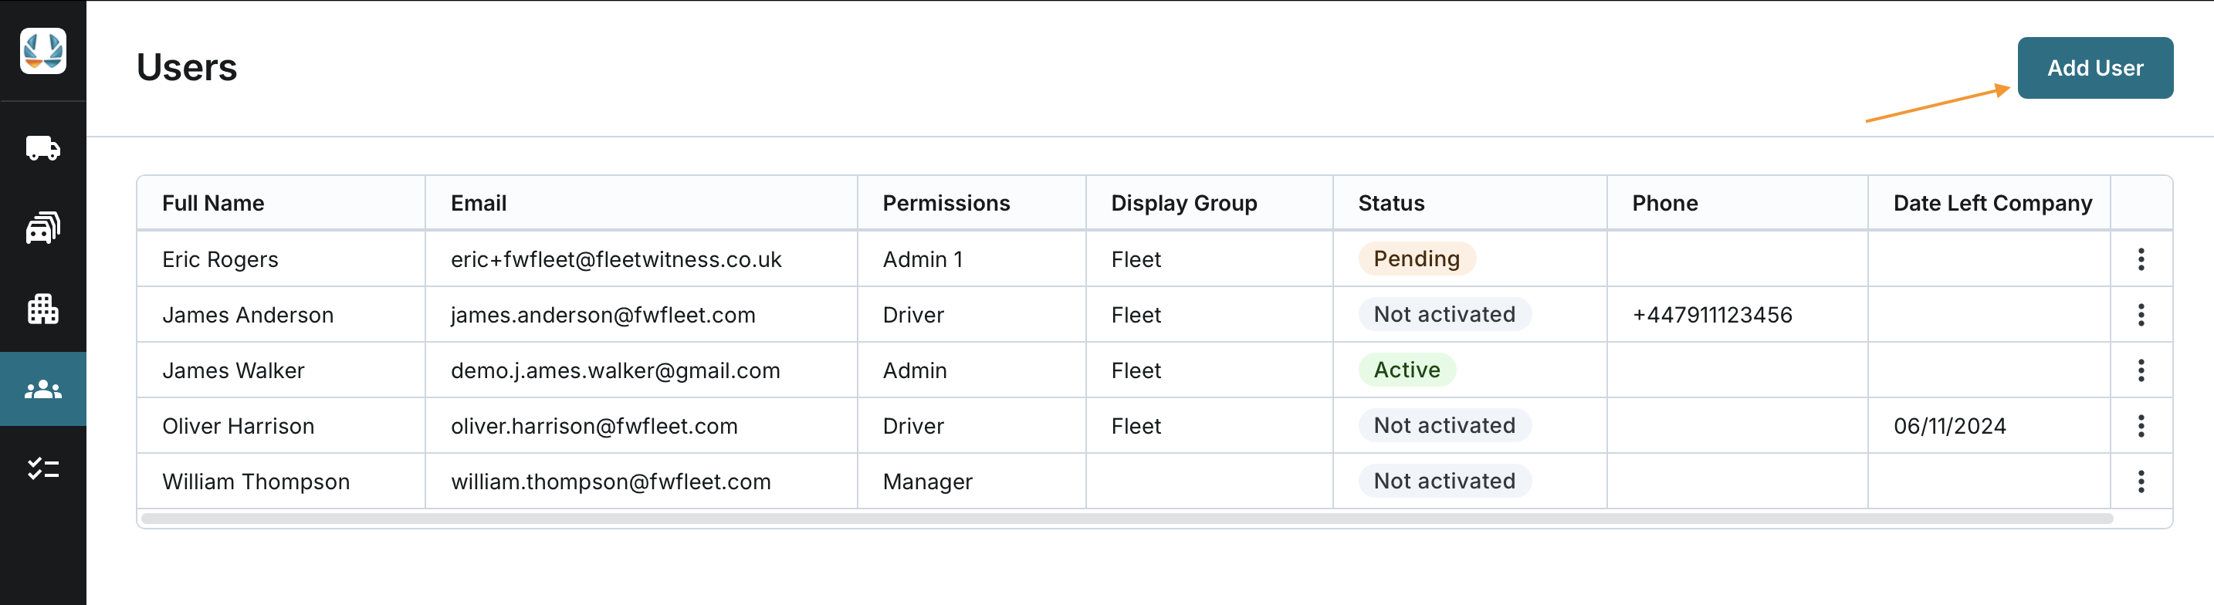Open the three-dot menu for James Anderson
This screenshot has height=605, width=2214.
(2140, 315)
